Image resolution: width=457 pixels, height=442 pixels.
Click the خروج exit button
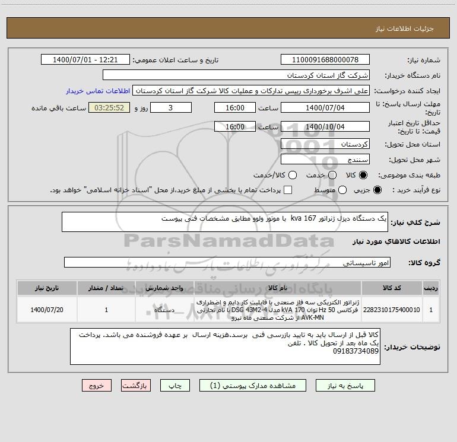[97, 386]
